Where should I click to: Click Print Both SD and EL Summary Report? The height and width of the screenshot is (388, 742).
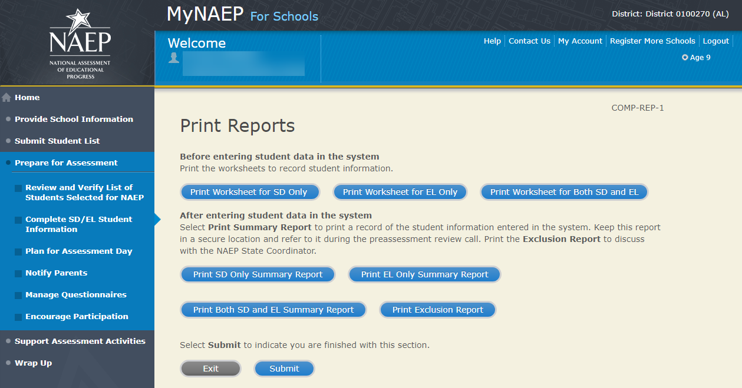(273, 310)
